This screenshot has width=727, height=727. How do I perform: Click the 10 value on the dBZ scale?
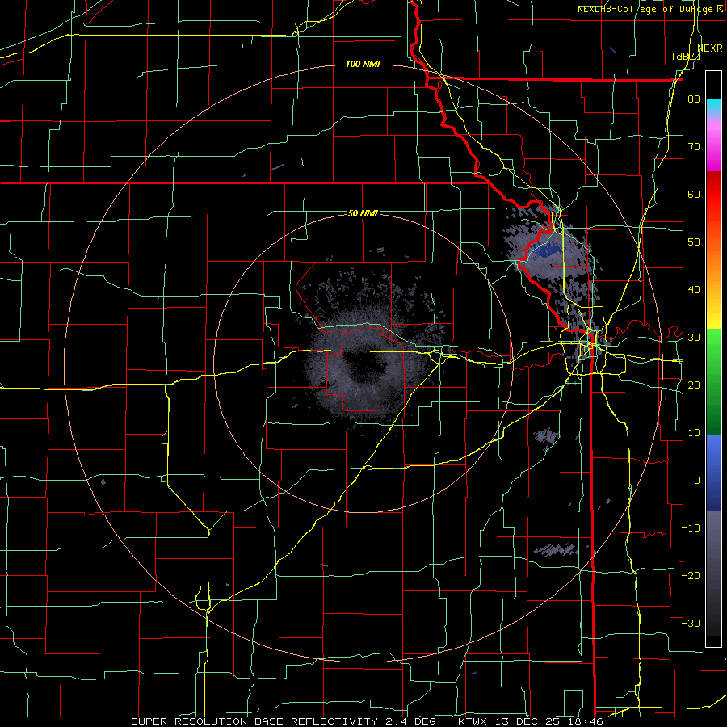694,433
